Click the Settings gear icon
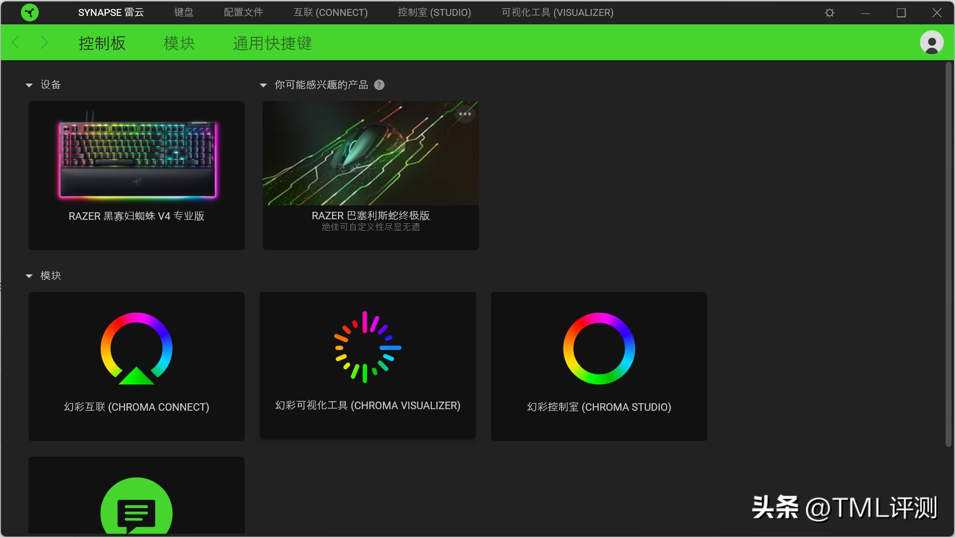 pyautogui.click(x=829, y=12)
